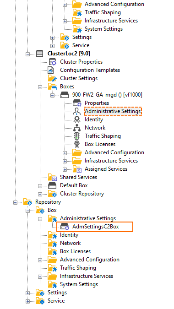Collapse the 900-FW2-GA-mgd box node
Screen dimensions: 174x309
[x=52, y=95]
